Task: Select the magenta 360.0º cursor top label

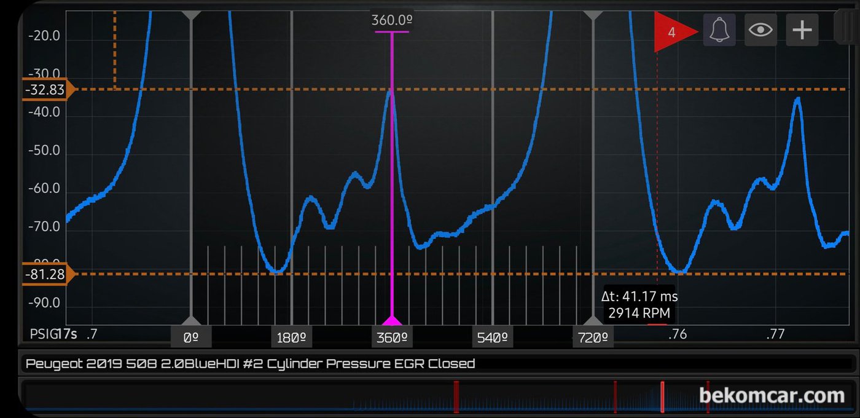Action: click(x=391, y=20)
